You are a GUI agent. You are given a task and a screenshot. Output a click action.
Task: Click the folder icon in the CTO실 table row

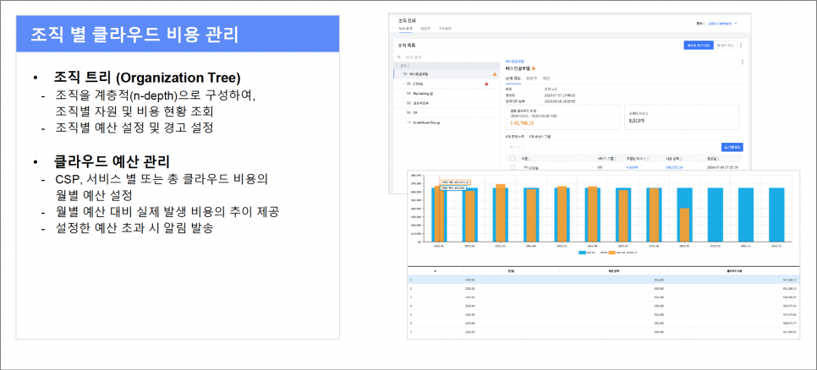coord(525,167)
